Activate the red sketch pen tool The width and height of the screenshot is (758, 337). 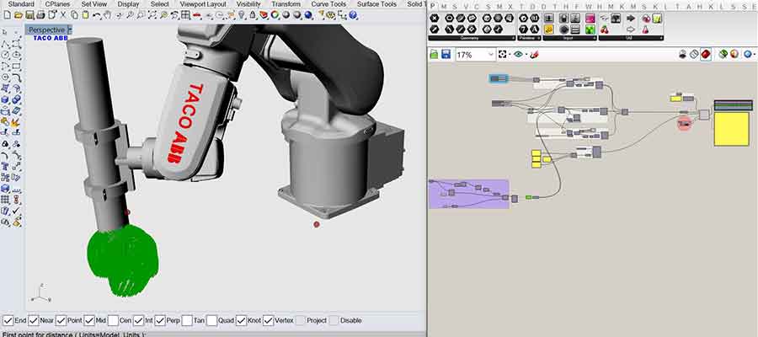pos(535,54)
